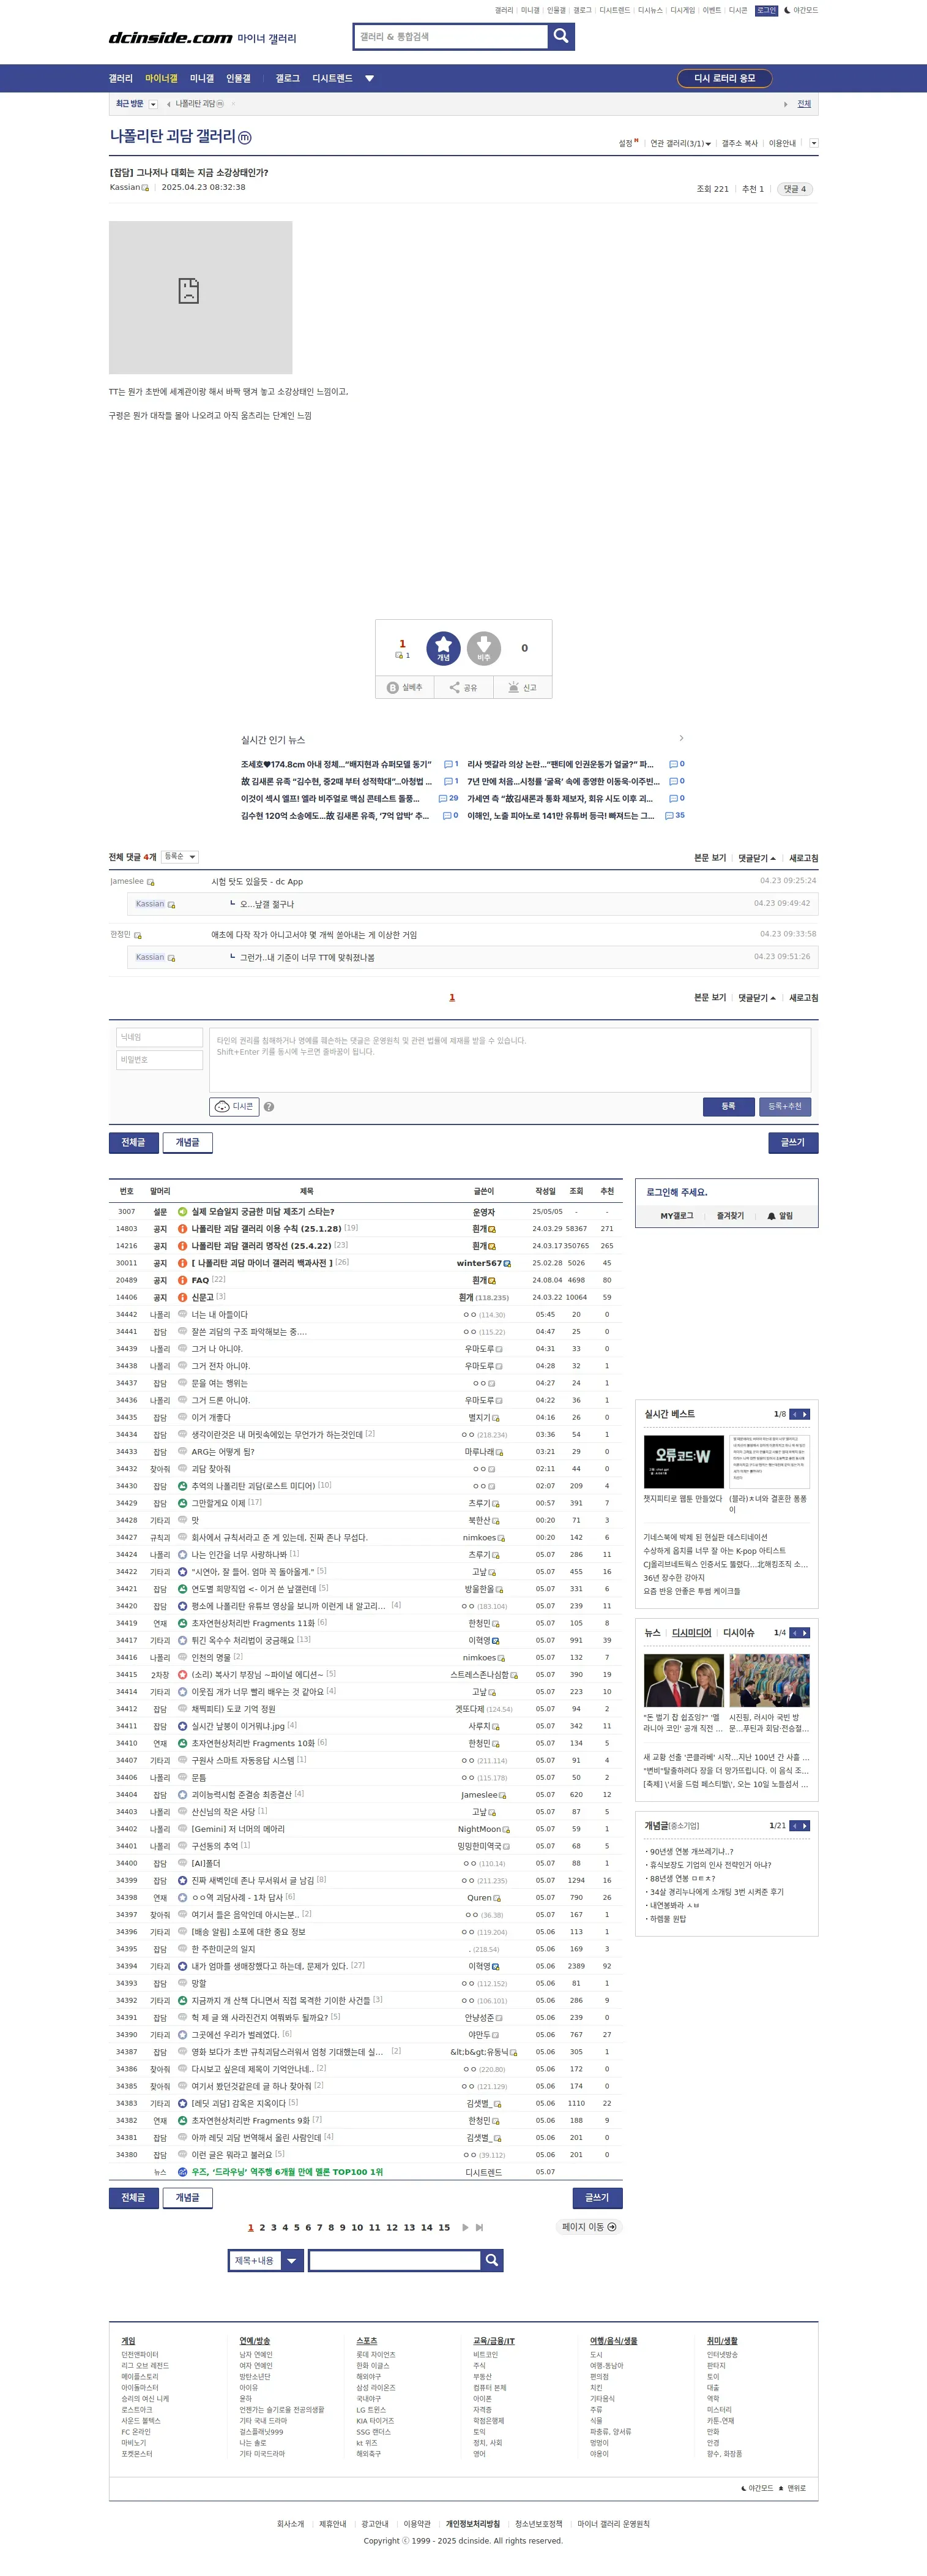The width and height of the screenshot is (927, 2576).
Task: Select 마이너갤 in main navigation
Action: [x=161, y=78]
